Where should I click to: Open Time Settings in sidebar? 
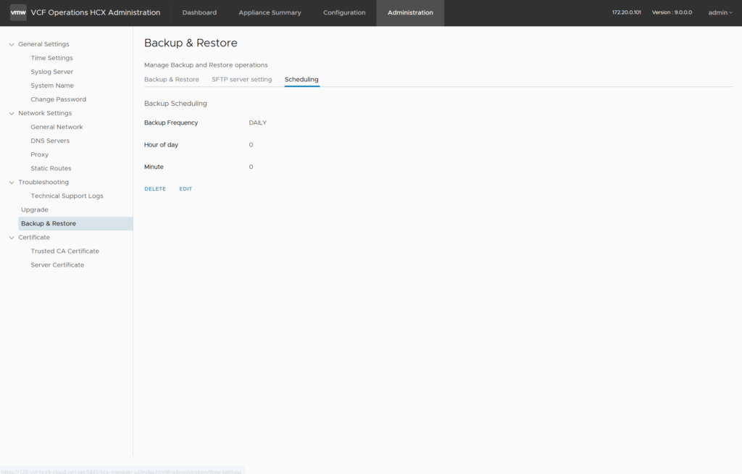(51, 58)
